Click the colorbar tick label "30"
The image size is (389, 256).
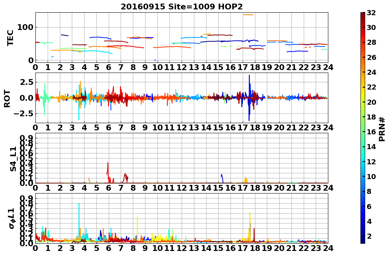pyautogui.click(x=371, y=27)
